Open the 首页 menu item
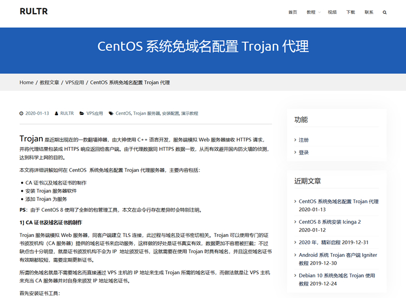The image size is (406, 298). [292, 12]
